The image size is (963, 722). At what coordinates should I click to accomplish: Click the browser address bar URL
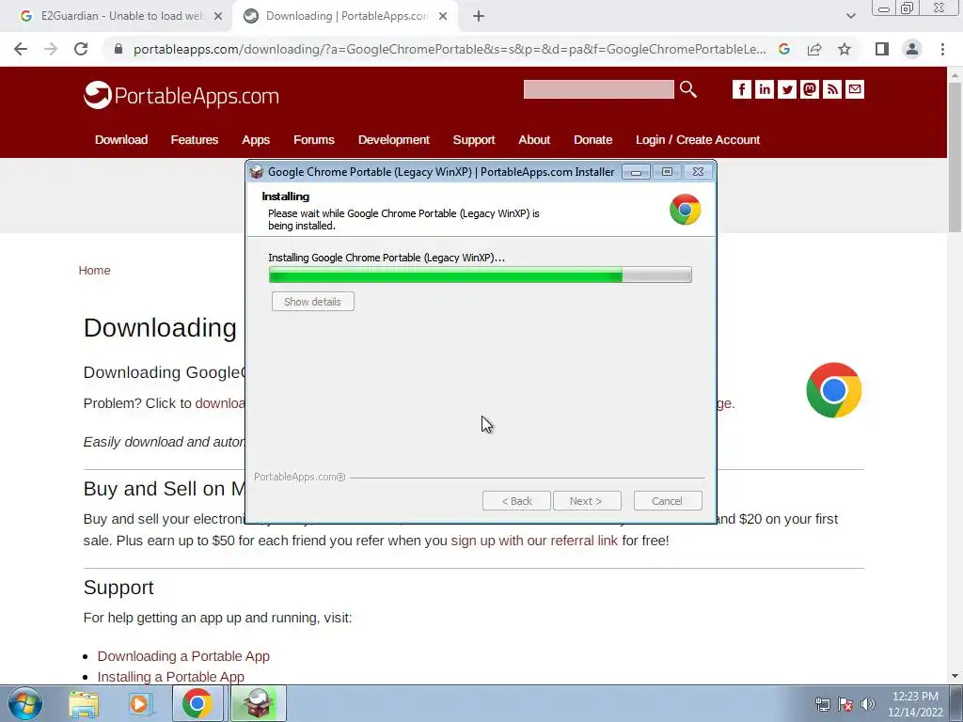tap(450, 49)
